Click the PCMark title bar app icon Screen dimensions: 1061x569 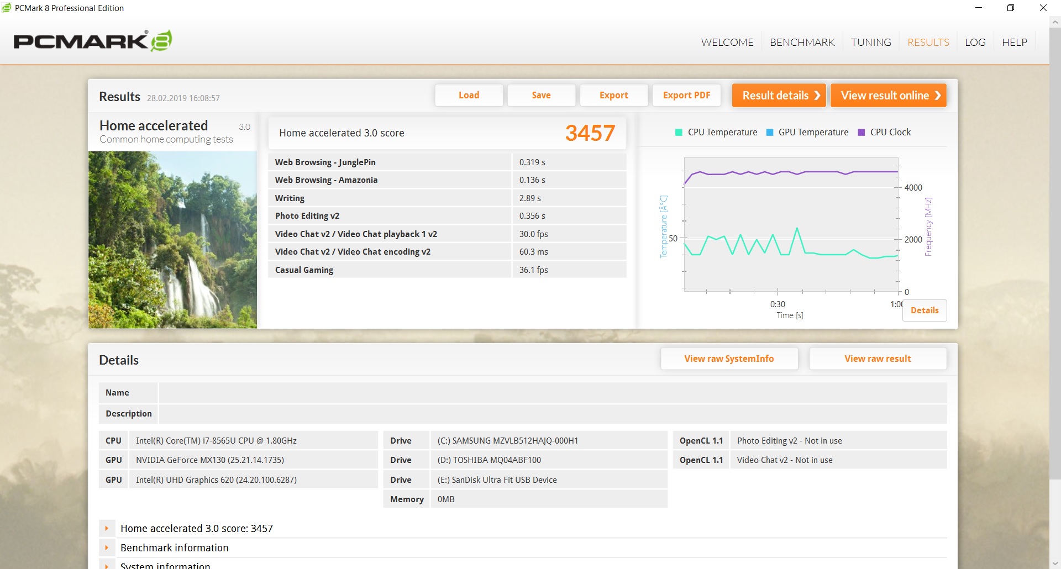(x=7, y=8)
